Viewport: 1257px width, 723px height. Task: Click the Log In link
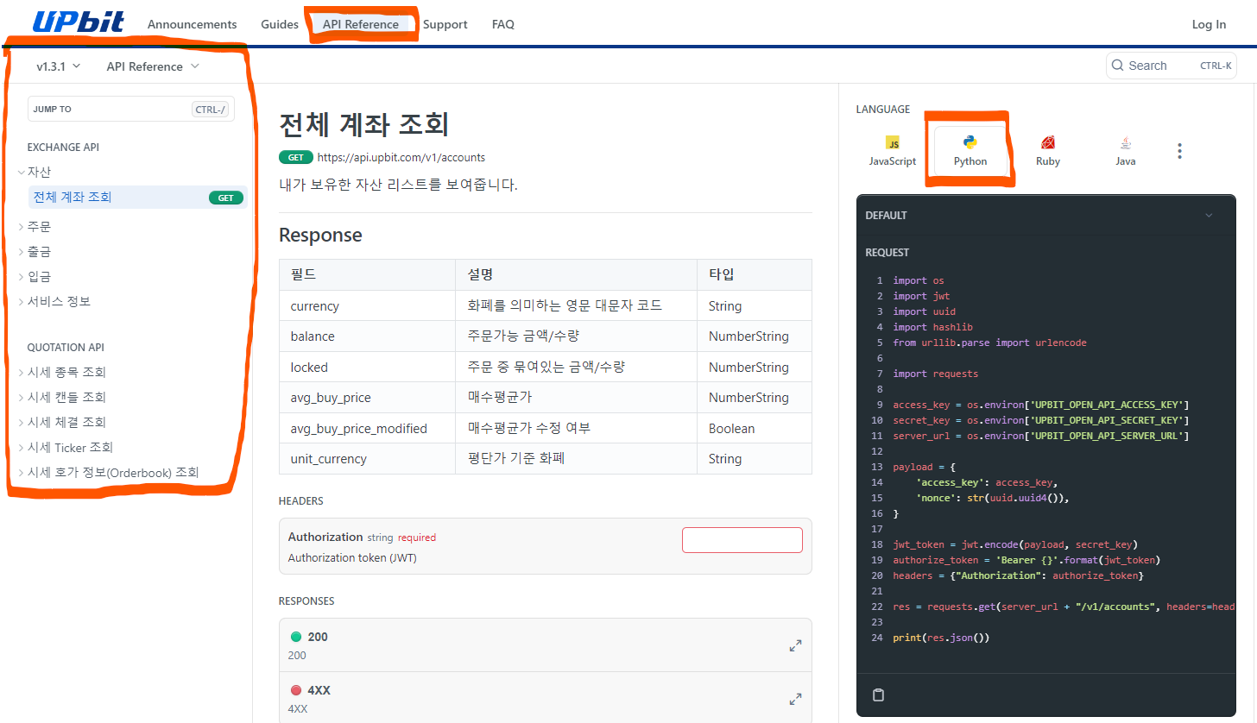1209,24
